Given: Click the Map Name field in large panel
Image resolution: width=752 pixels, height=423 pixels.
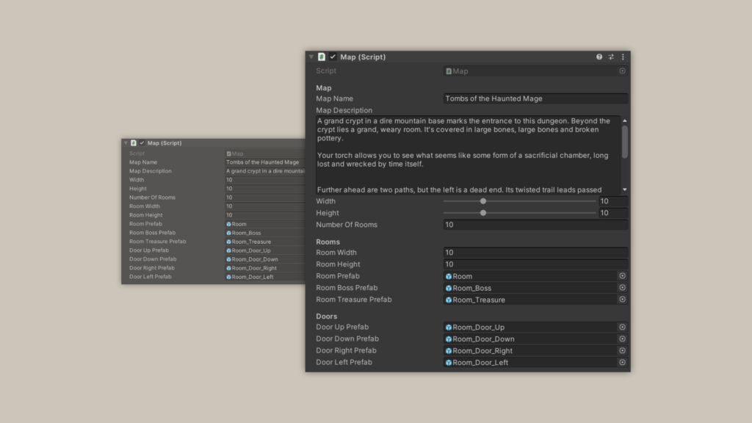Looking at the screenshot, I should (x=535, y=98).
